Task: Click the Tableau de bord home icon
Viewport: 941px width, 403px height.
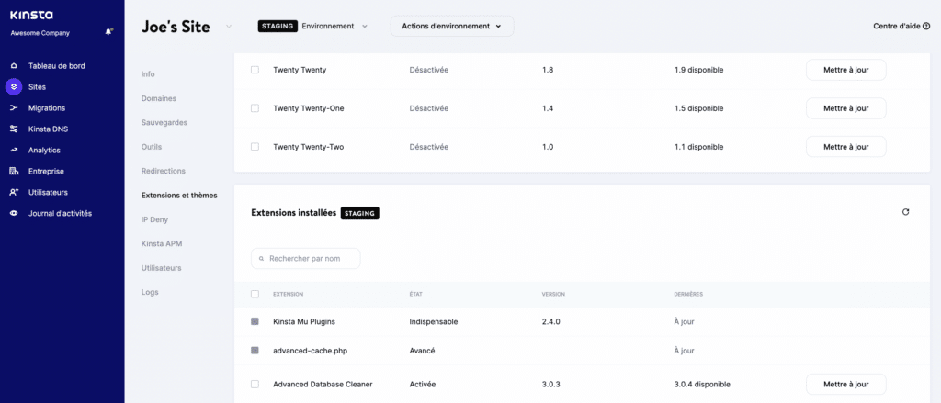Action: (14, 66)
